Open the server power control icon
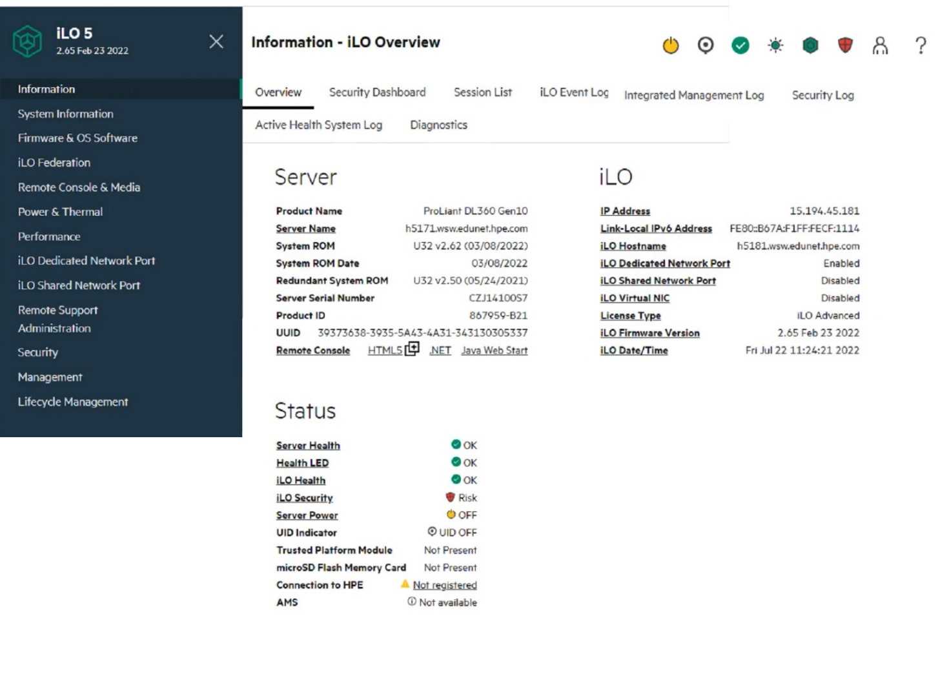 tap(671, 45)
